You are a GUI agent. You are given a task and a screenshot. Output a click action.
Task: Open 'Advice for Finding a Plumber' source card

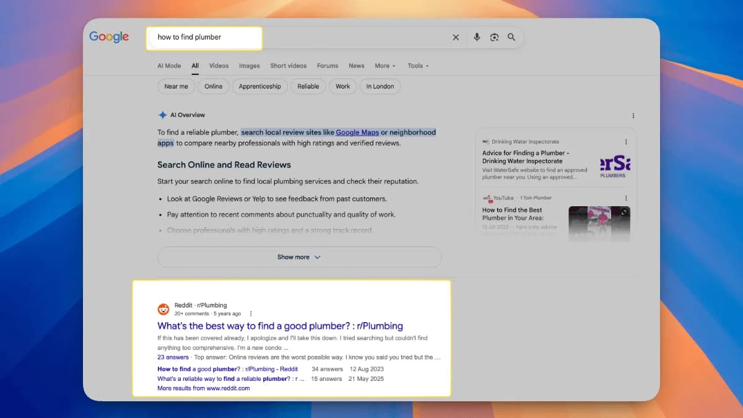click(526, 157)
